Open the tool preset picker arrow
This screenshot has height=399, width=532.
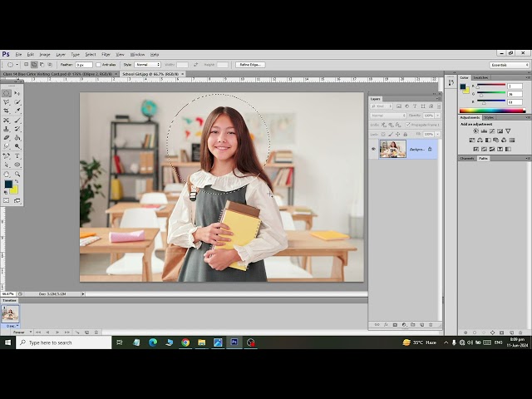pyautogui.click(x=17, y=65)
